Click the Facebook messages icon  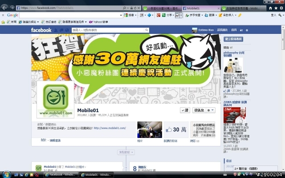tap(61, 30)
